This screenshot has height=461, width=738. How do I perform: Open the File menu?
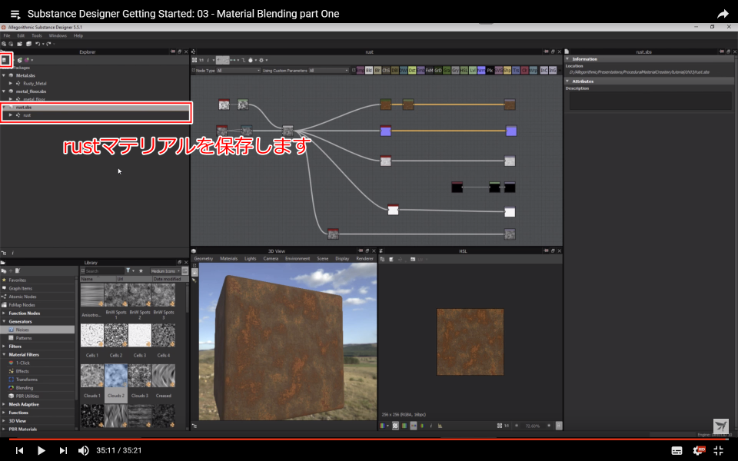coord(7,36)
